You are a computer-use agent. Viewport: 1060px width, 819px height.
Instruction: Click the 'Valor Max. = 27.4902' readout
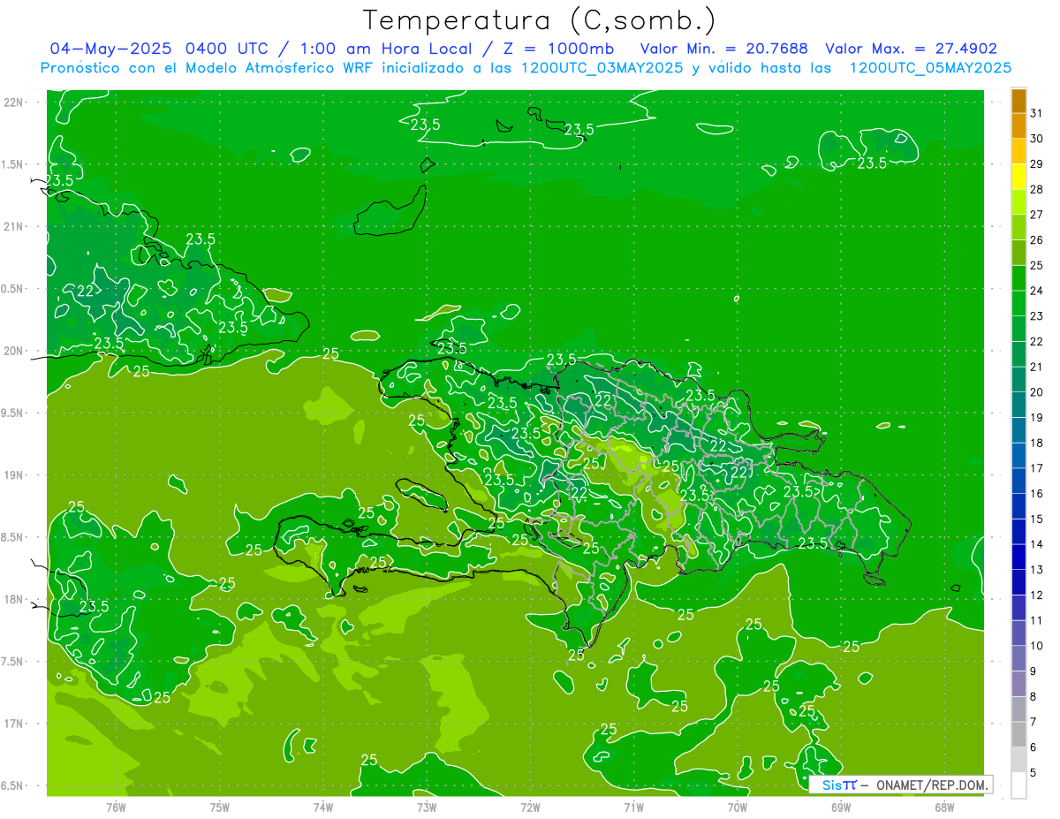click(911, 49)
